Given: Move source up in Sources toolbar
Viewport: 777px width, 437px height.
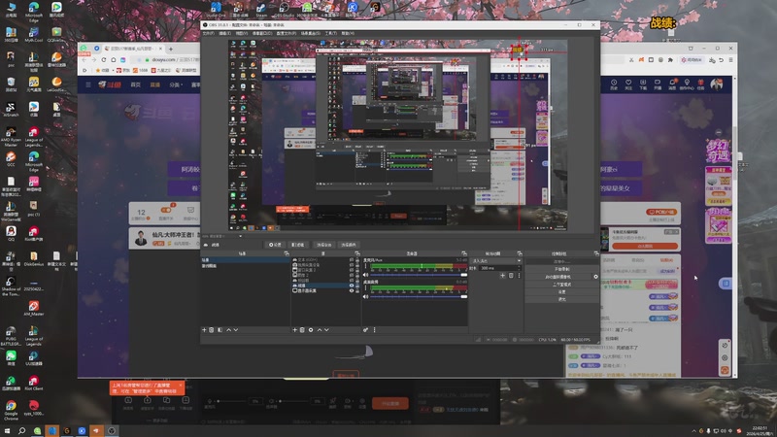Looking at the screenshot, I should pyautogui.click(x=320, y=330).
